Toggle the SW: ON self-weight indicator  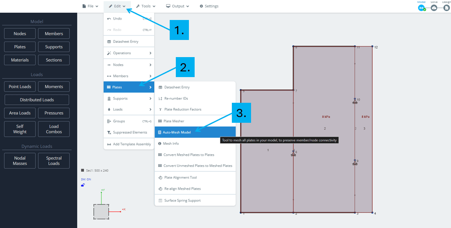click(86, 179)
